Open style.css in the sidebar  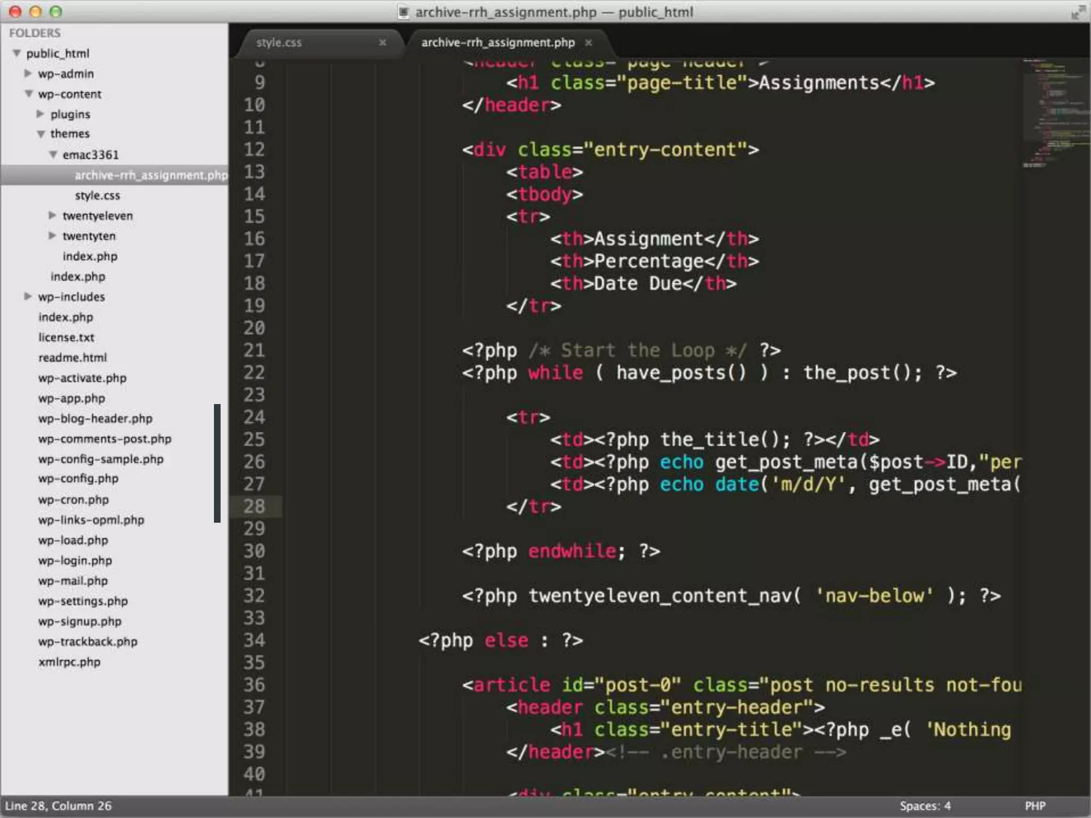(x=97, y=195)
